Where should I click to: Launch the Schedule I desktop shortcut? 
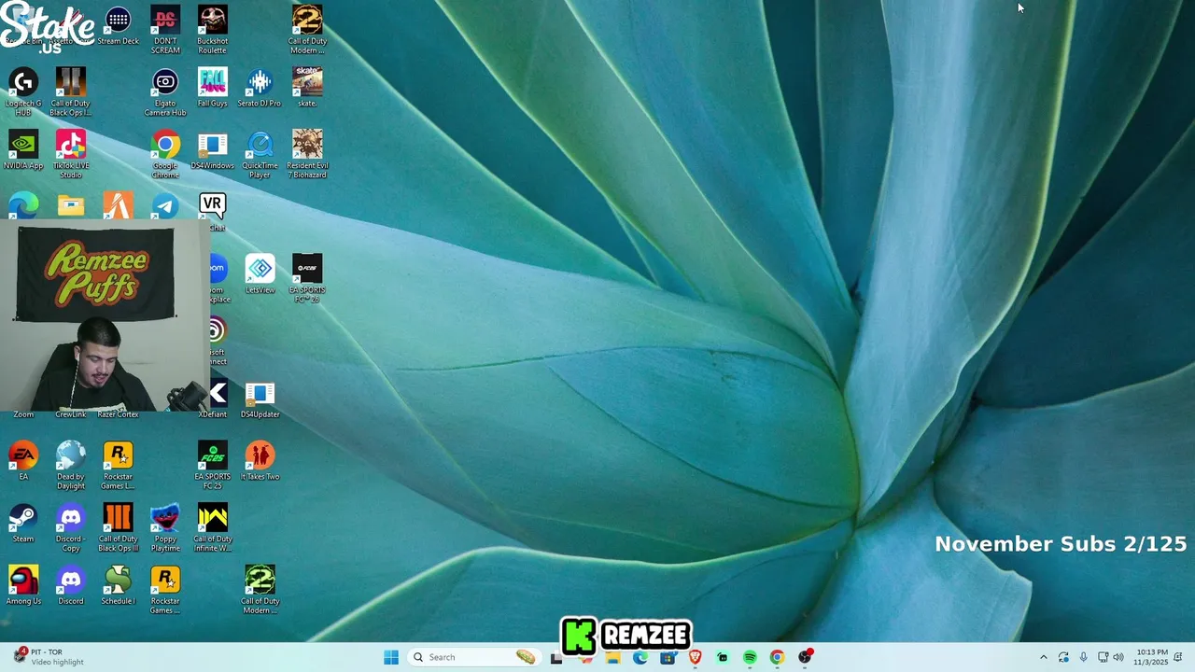[x=118, y=586]
